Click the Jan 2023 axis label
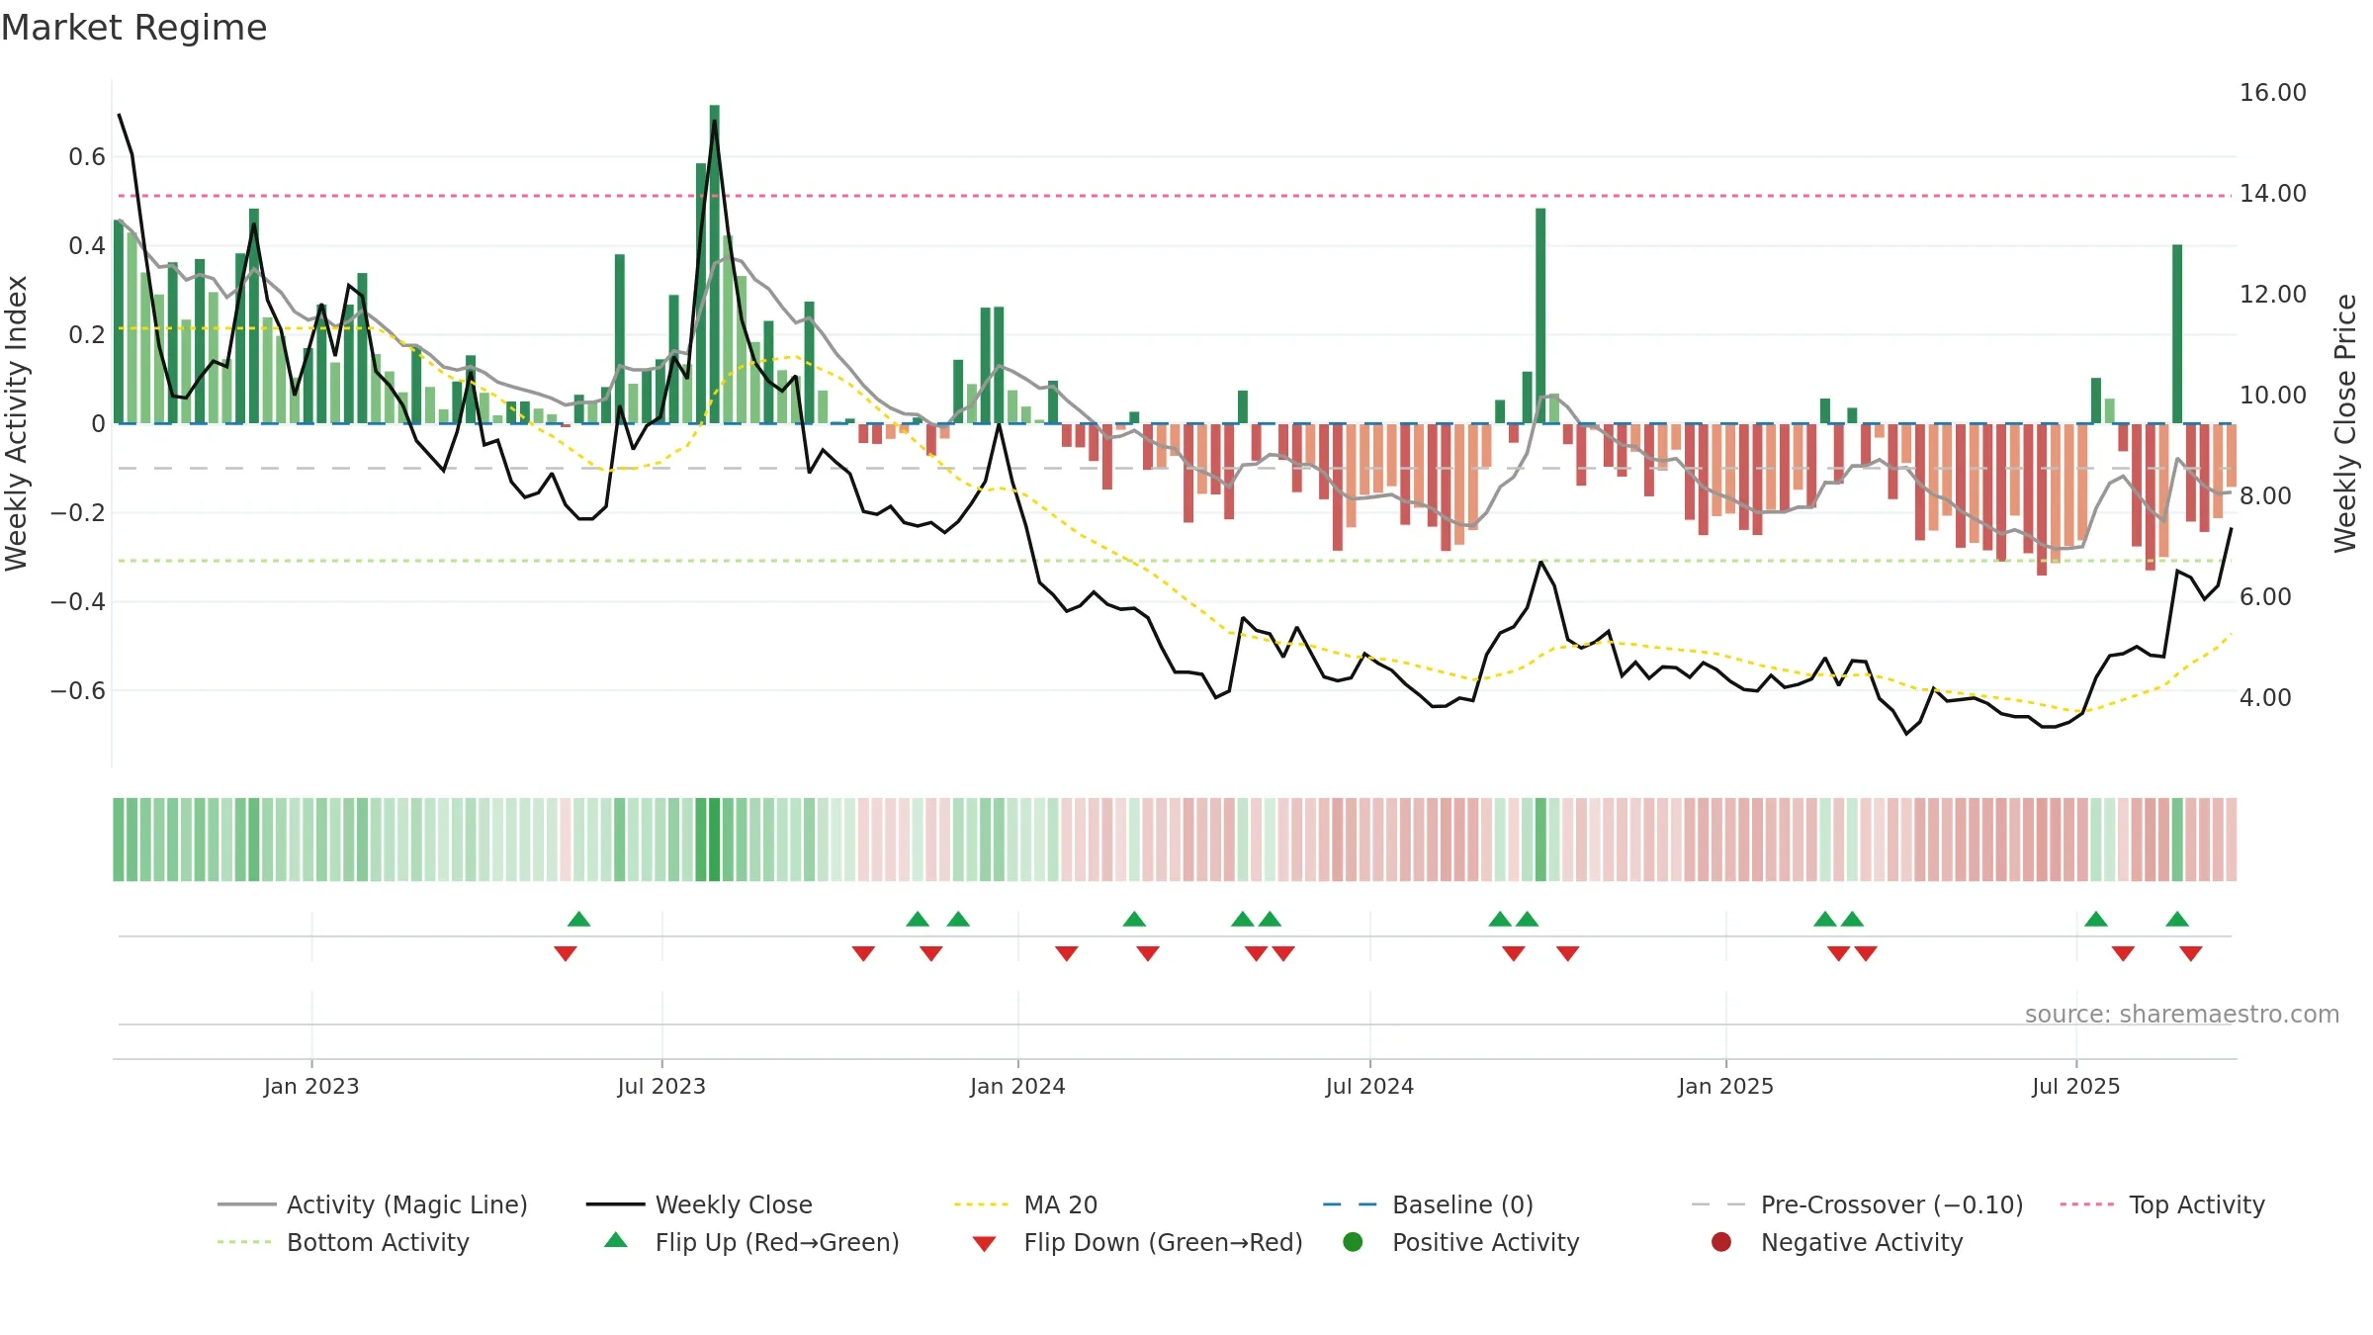This screenshot has height=1335, width=2373. tap(311, 1086)
